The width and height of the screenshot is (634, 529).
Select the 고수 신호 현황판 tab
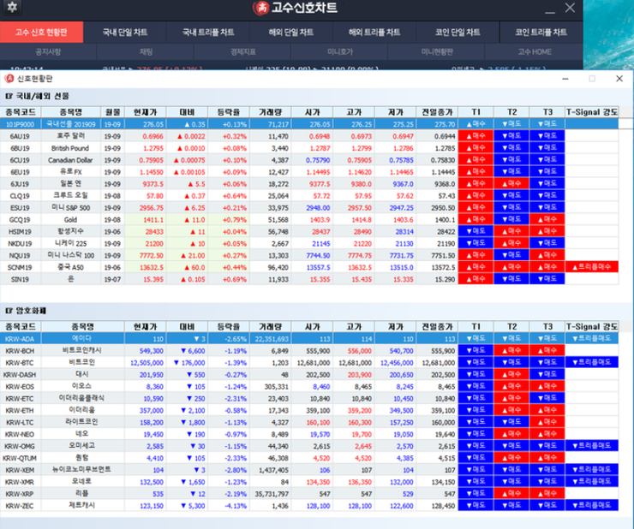pos(42,33)
